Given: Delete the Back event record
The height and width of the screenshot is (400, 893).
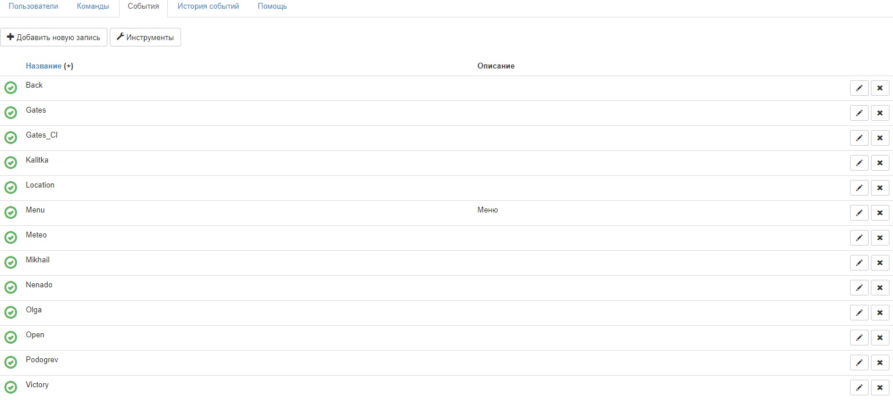Looking at the screenshot, I should tap(880, 88).
